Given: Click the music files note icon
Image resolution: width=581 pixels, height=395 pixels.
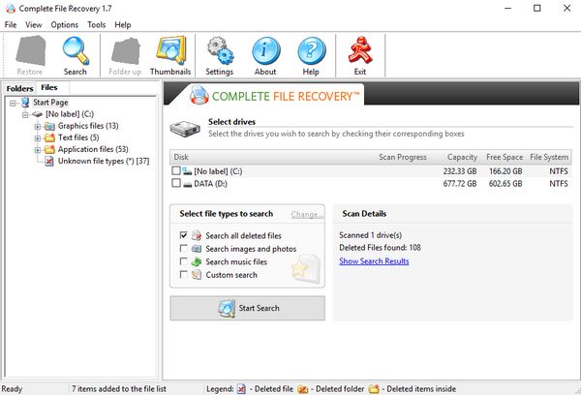Looking at the screenshot, I should 197,261.
